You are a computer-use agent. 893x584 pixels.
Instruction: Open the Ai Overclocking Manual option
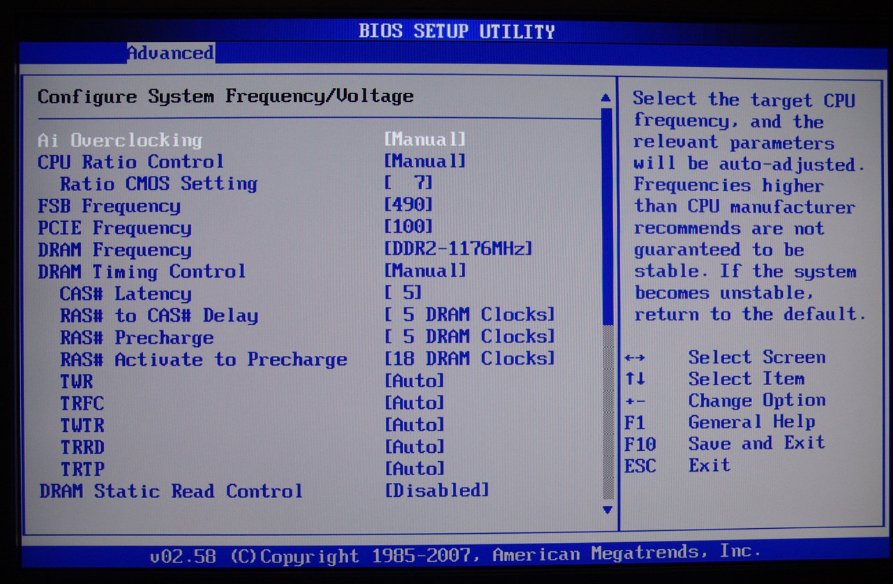pyautogui.click(x=424, y=140)
